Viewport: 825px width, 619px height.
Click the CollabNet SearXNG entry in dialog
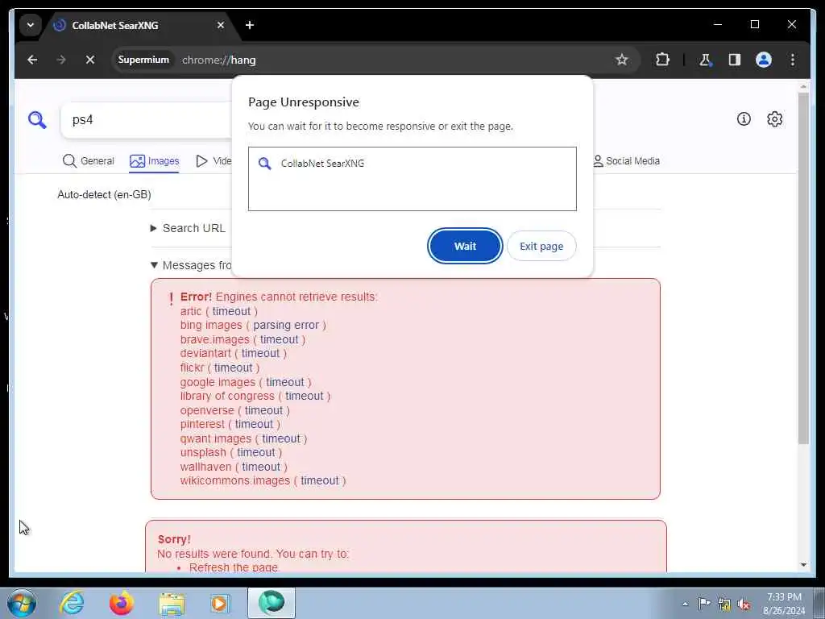click(412, 163)
